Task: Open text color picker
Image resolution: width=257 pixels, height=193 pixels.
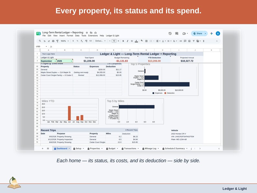Action: (x=136, y=41)
